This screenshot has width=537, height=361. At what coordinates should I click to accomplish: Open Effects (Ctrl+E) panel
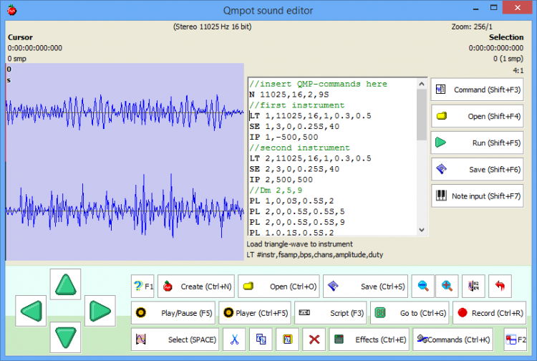(369, 340)
